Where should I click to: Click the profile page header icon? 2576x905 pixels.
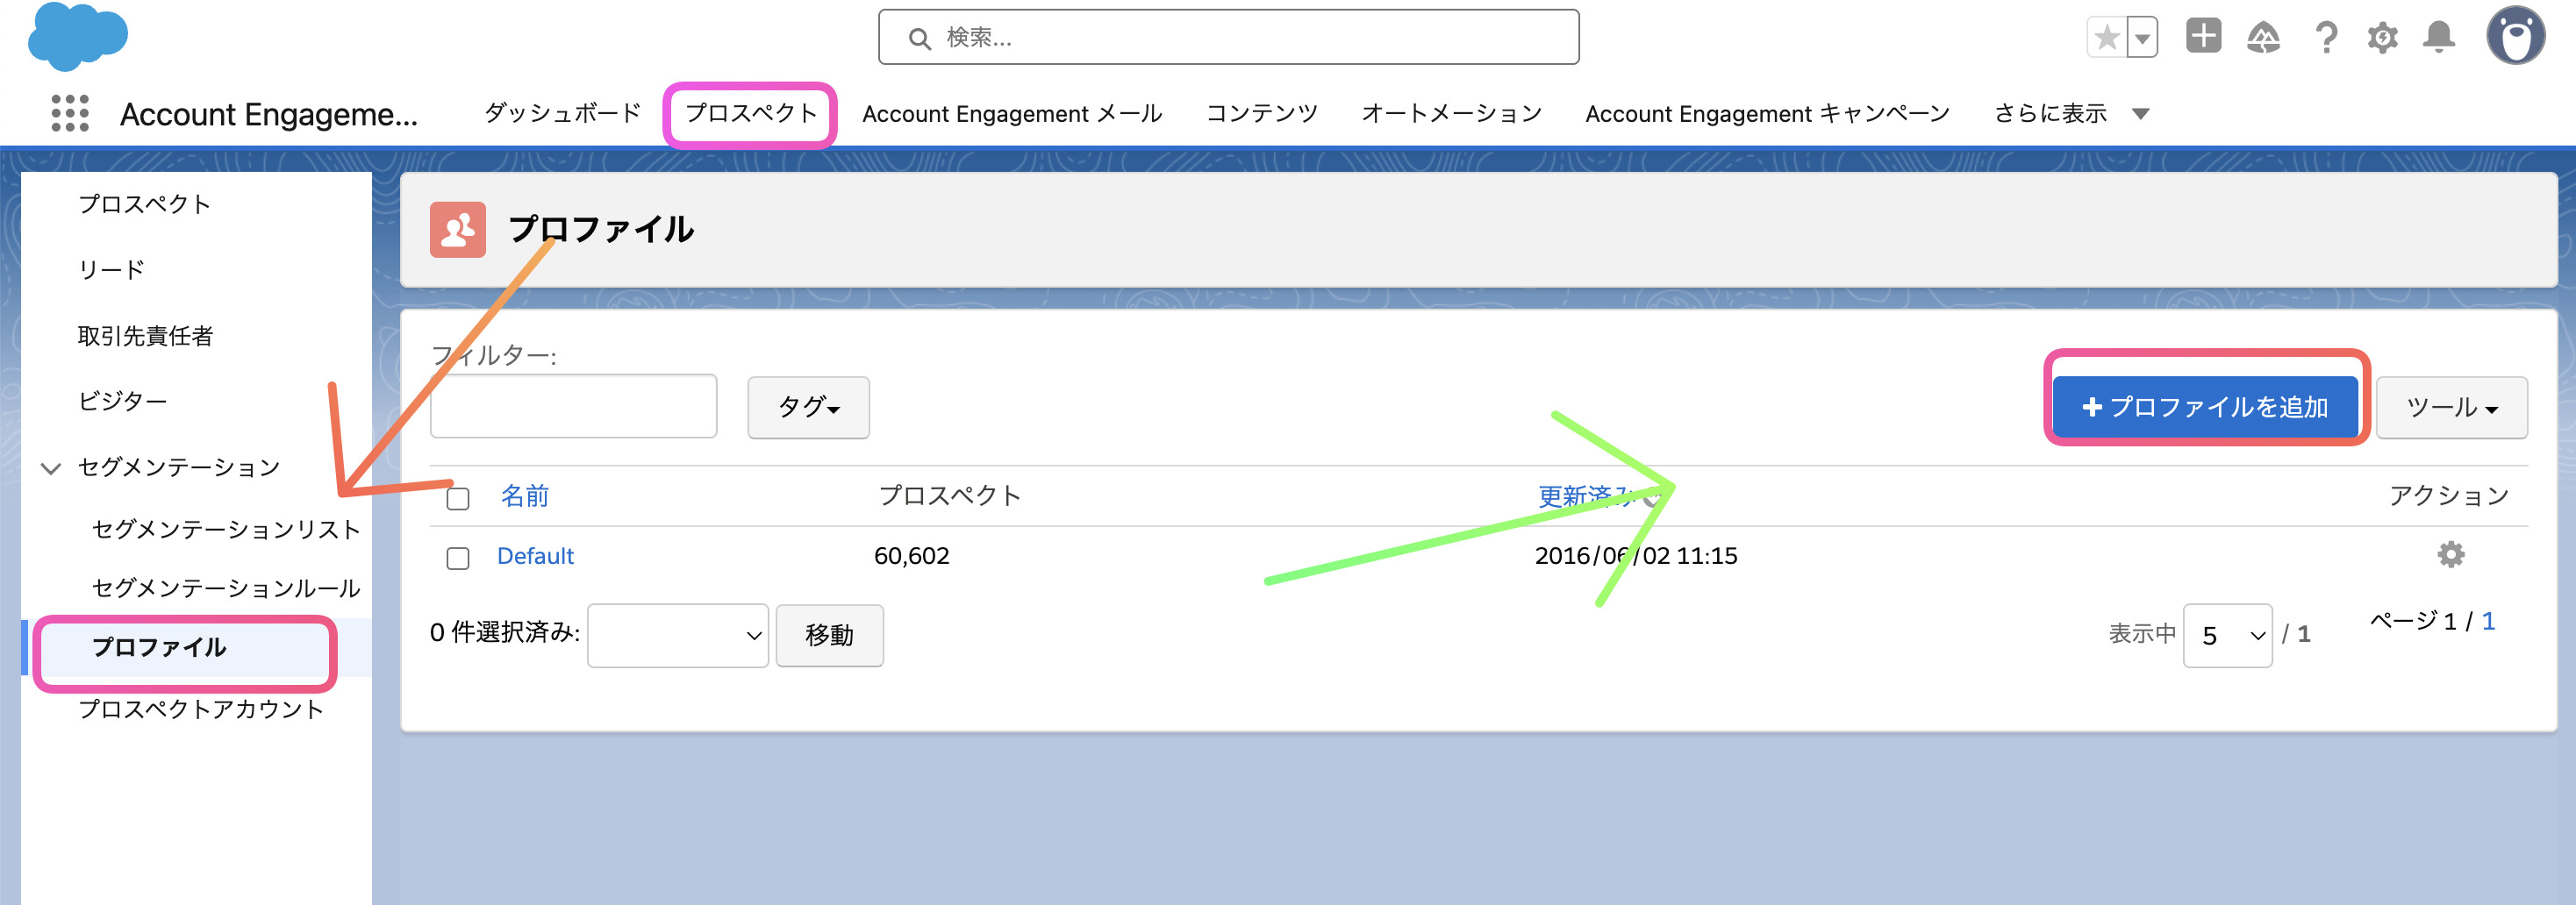tap(458, 230)
